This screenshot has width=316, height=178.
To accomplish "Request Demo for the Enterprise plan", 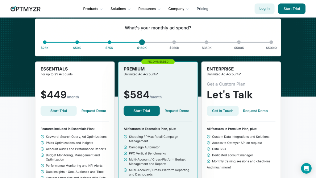I will click(255, 110).
